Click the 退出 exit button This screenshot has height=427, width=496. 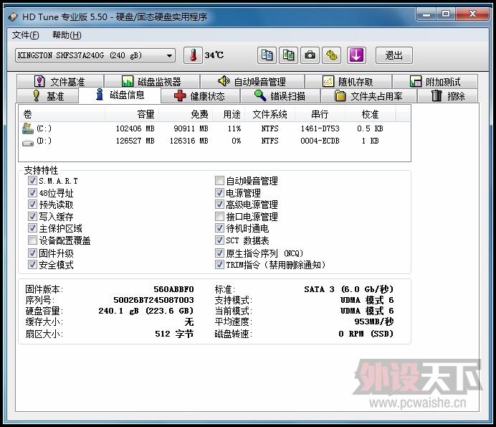[x=394, y=55]
